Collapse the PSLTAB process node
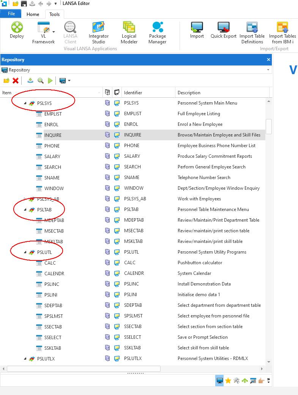 [25, 209]
